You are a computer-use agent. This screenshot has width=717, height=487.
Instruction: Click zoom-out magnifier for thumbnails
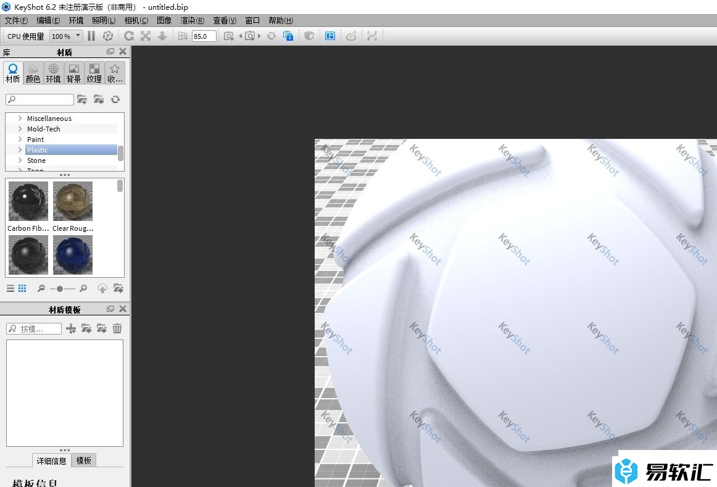click(x=41, y=288)
